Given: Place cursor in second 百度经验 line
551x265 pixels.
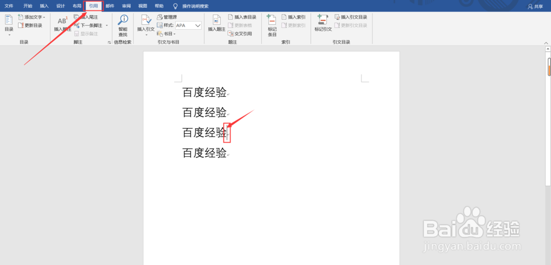Looking at the screenshot, I should (x=204, y=112).
